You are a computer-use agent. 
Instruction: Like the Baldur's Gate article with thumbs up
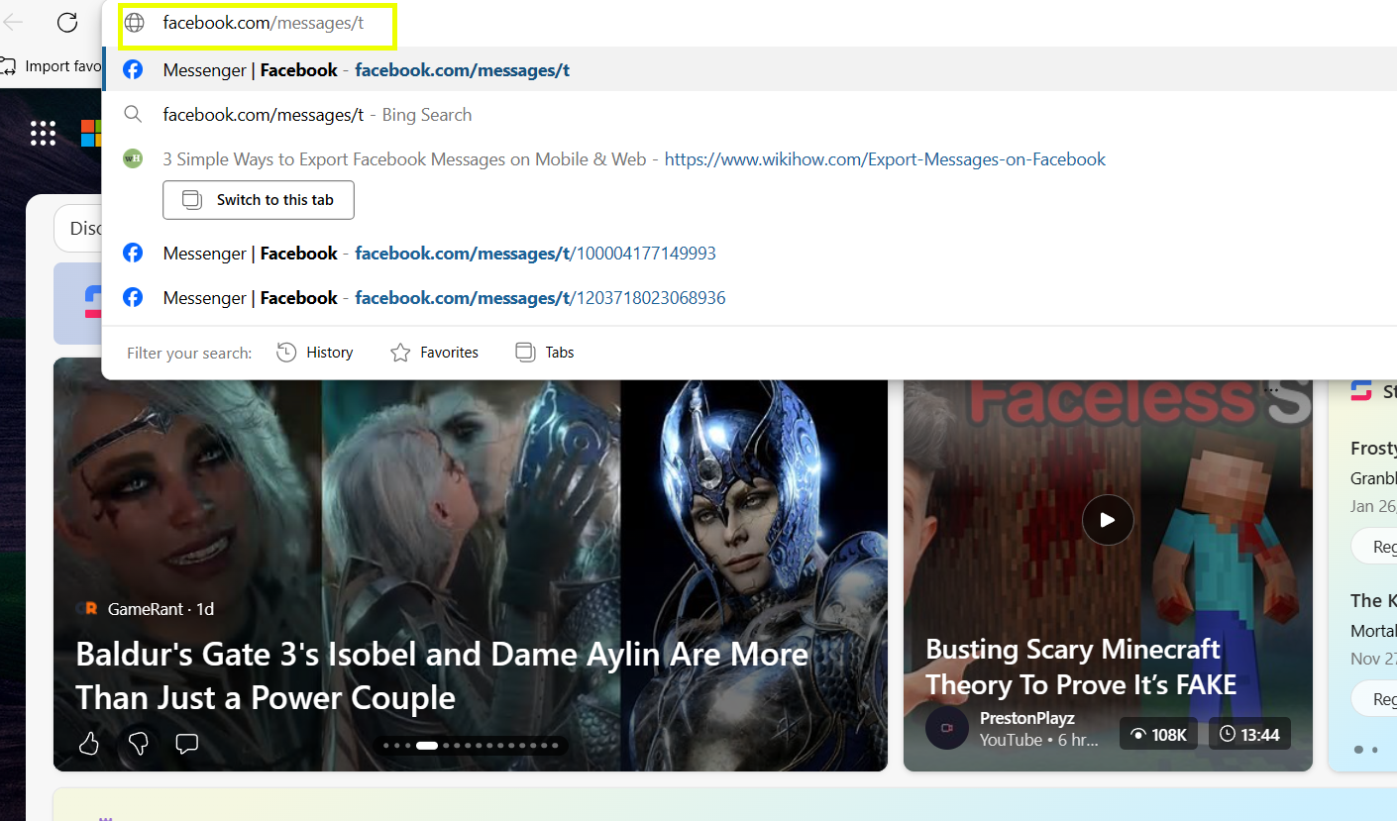[x=89, y=744]
